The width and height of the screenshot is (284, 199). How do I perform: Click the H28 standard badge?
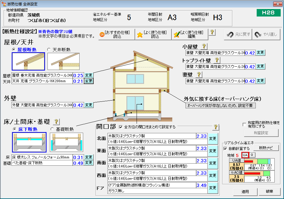click(268, 13)
